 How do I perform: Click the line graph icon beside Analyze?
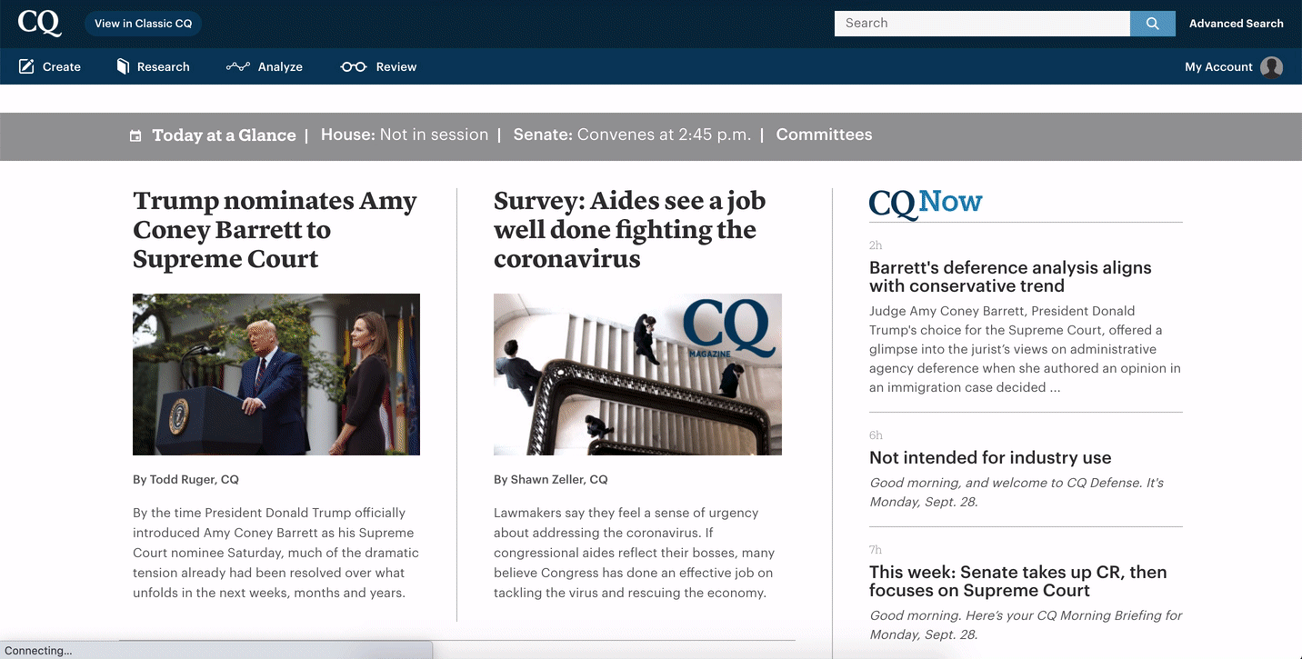[x=237, y=66]
